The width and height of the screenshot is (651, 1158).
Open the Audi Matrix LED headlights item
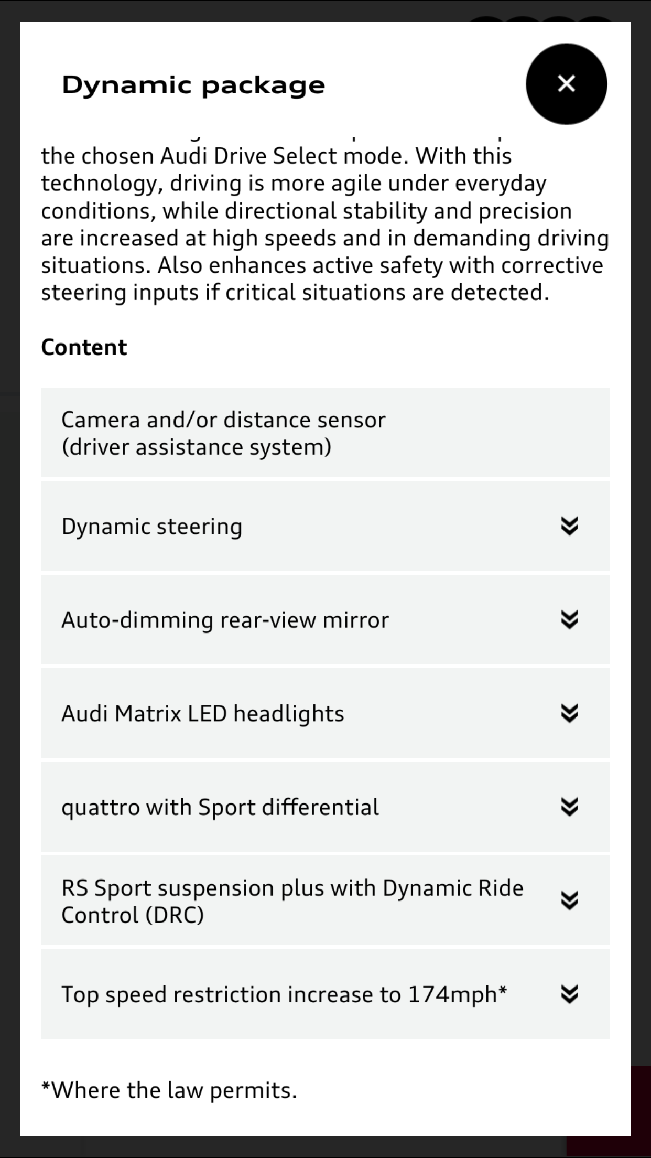pyautogui.click(x=203, y=714)
